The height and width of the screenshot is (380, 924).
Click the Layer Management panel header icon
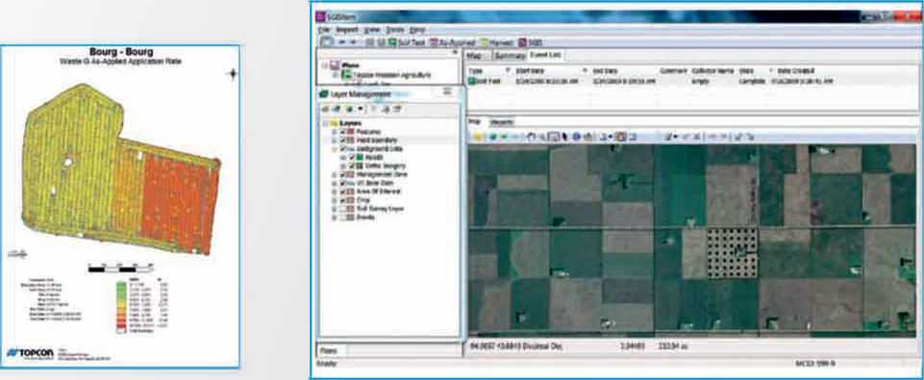pos(323,94)
